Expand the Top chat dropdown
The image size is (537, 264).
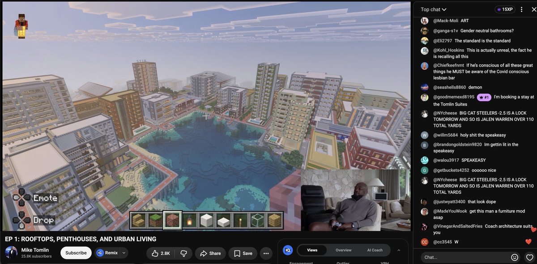434,9
